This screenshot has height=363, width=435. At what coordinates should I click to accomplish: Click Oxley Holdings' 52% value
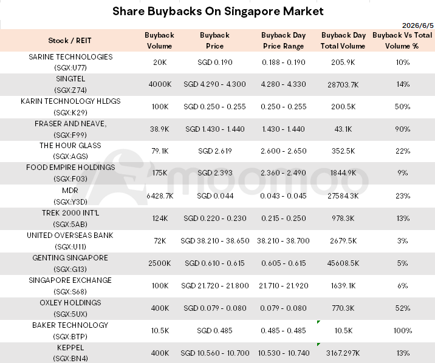(x=403, y=308)
